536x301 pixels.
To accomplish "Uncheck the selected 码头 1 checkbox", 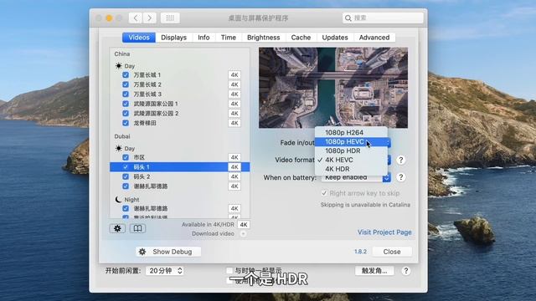I will 126,167.
